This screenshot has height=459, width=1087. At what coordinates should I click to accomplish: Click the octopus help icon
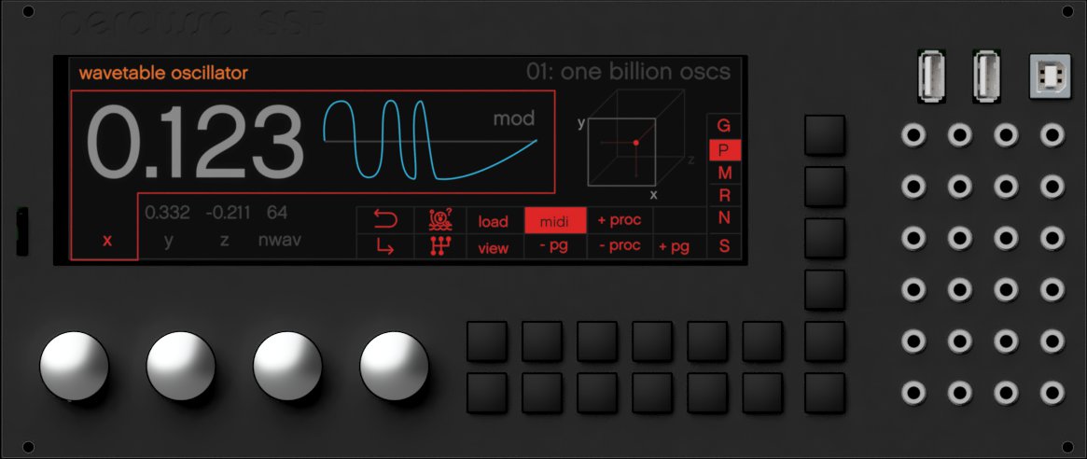(x=439, y=220)
